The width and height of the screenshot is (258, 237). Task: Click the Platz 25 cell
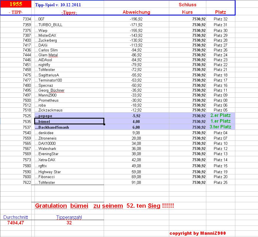(220, 182)
